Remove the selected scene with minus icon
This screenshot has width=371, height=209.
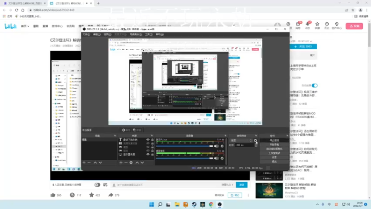[x=89, y=163]
